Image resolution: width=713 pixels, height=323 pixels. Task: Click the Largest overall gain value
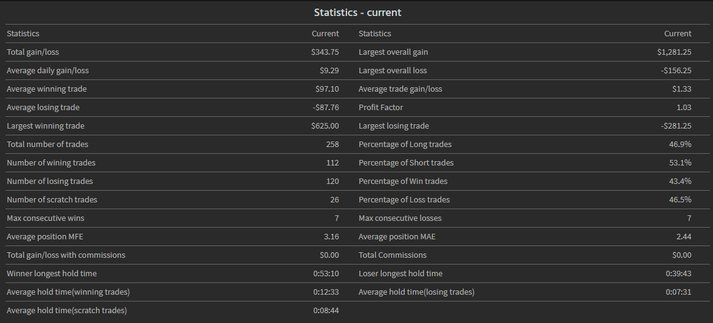[674, 52]
